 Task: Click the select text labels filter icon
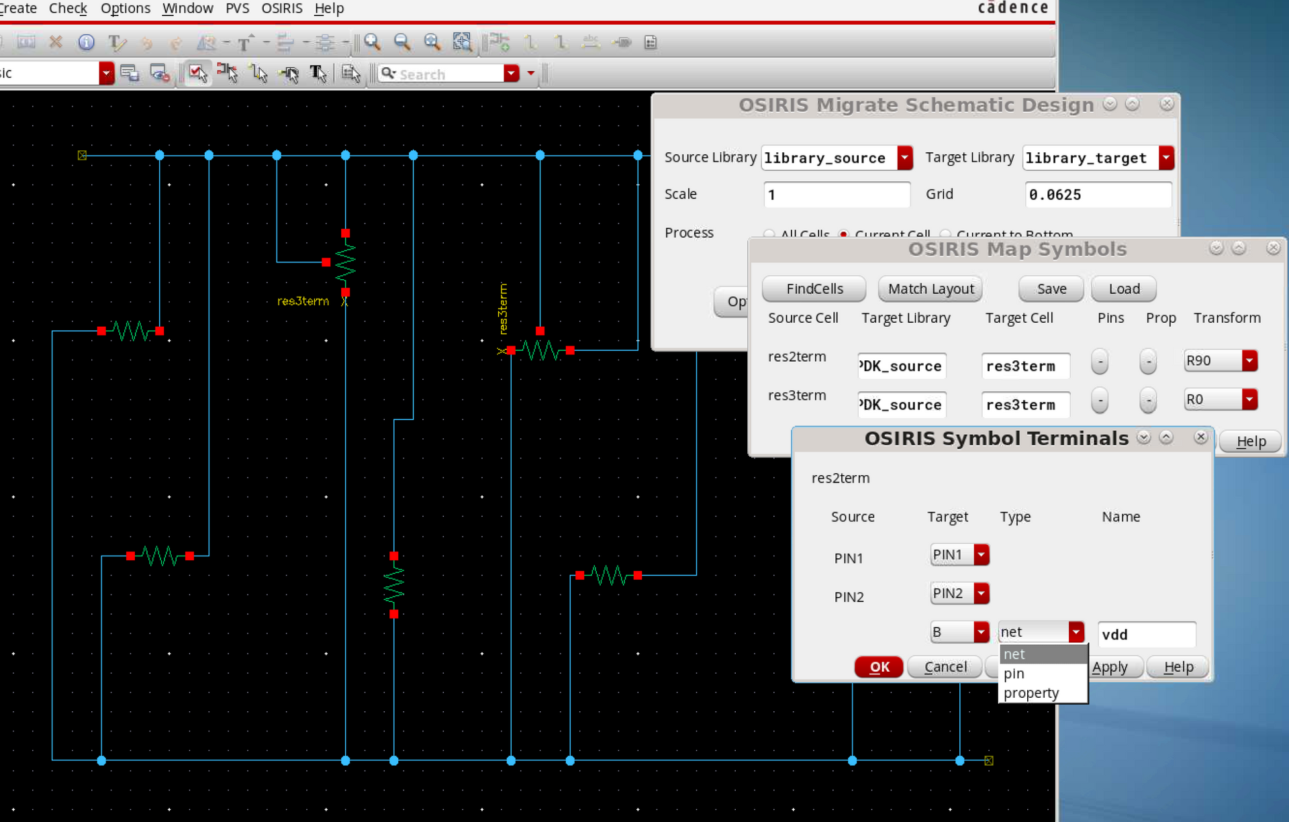[319, 73]
